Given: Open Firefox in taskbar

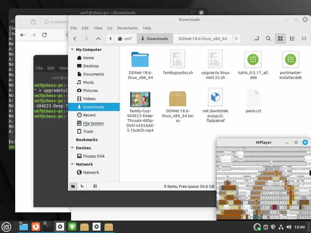Looking at the screenshot, I should pyautogui.click(x=36, y=227).
